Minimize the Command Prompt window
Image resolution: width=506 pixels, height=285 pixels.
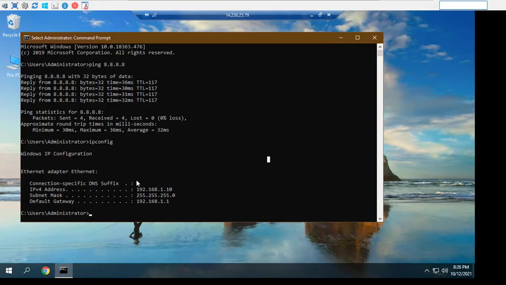coord(341,38)
